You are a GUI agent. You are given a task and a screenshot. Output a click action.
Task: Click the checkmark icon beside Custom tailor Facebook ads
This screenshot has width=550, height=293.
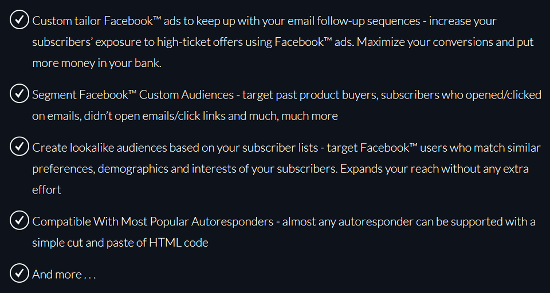(x=19, y=20)
